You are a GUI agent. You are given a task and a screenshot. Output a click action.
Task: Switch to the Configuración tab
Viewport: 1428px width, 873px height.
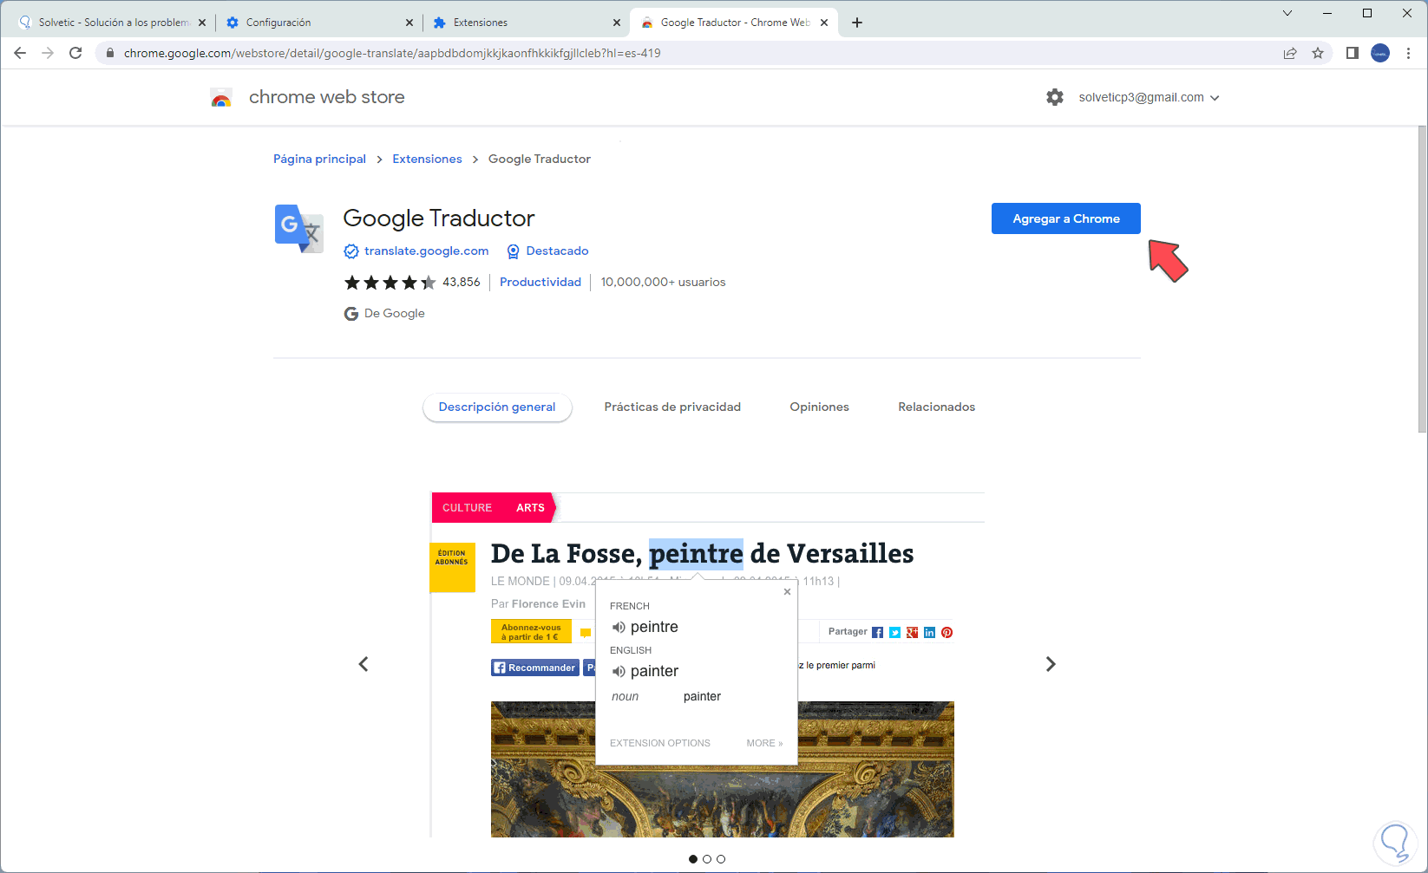click(x=318, y=23)
